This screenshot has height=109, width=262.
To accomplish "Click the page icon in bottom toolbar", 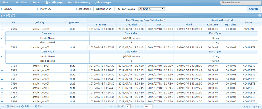I will (2, 106).
